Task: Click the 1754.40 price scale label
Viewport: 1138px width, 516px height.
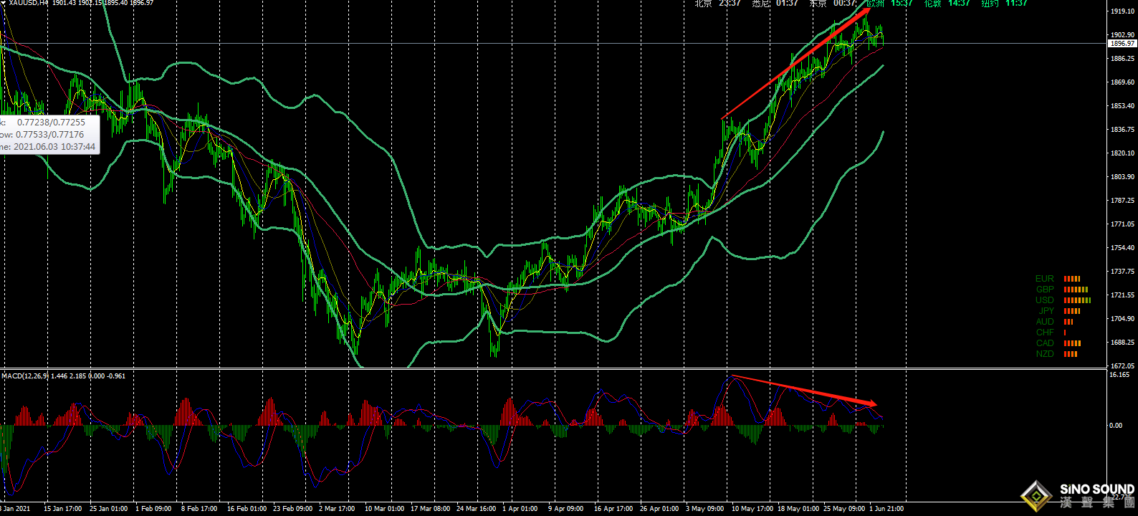Action: pos(1122,248)
